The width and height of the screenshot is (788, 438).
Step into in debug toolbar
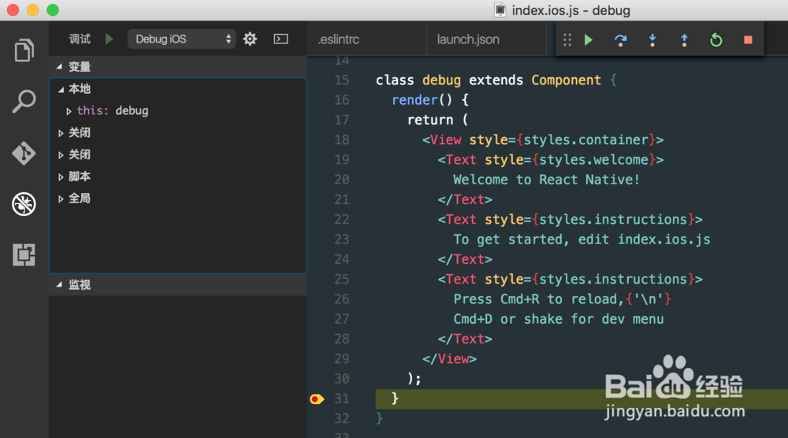[652, 39]
